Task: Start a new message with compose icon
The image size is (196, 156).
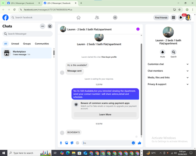Action: [x=50, y=26]
